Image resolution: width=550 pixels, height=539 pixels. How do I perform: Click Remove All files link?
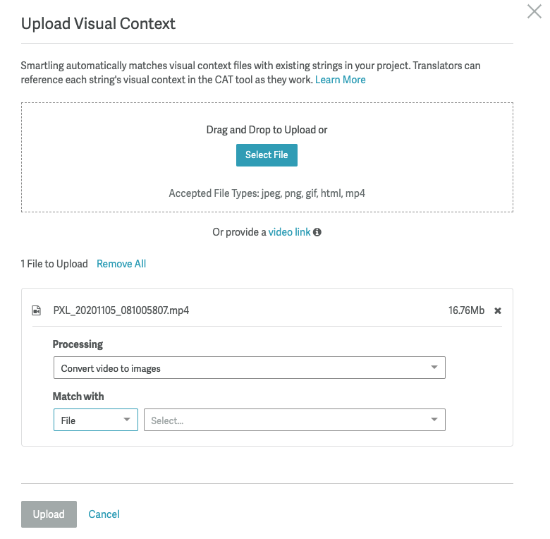(x=121, y=264)
